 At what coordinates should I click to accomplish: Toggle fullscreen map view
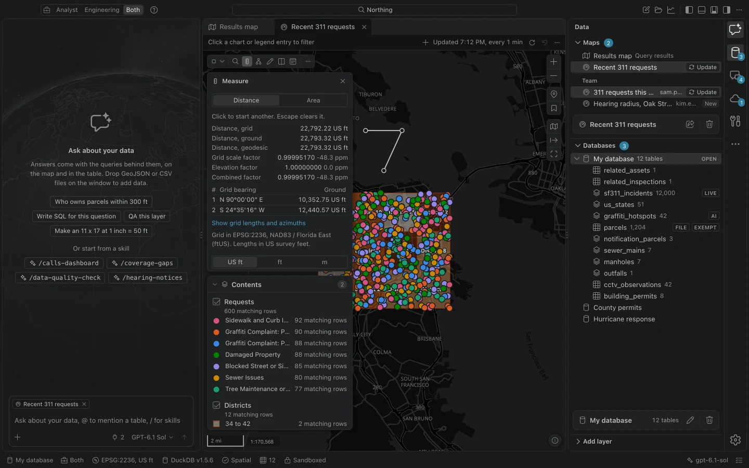pyautogui.click(x=554, y=154)
